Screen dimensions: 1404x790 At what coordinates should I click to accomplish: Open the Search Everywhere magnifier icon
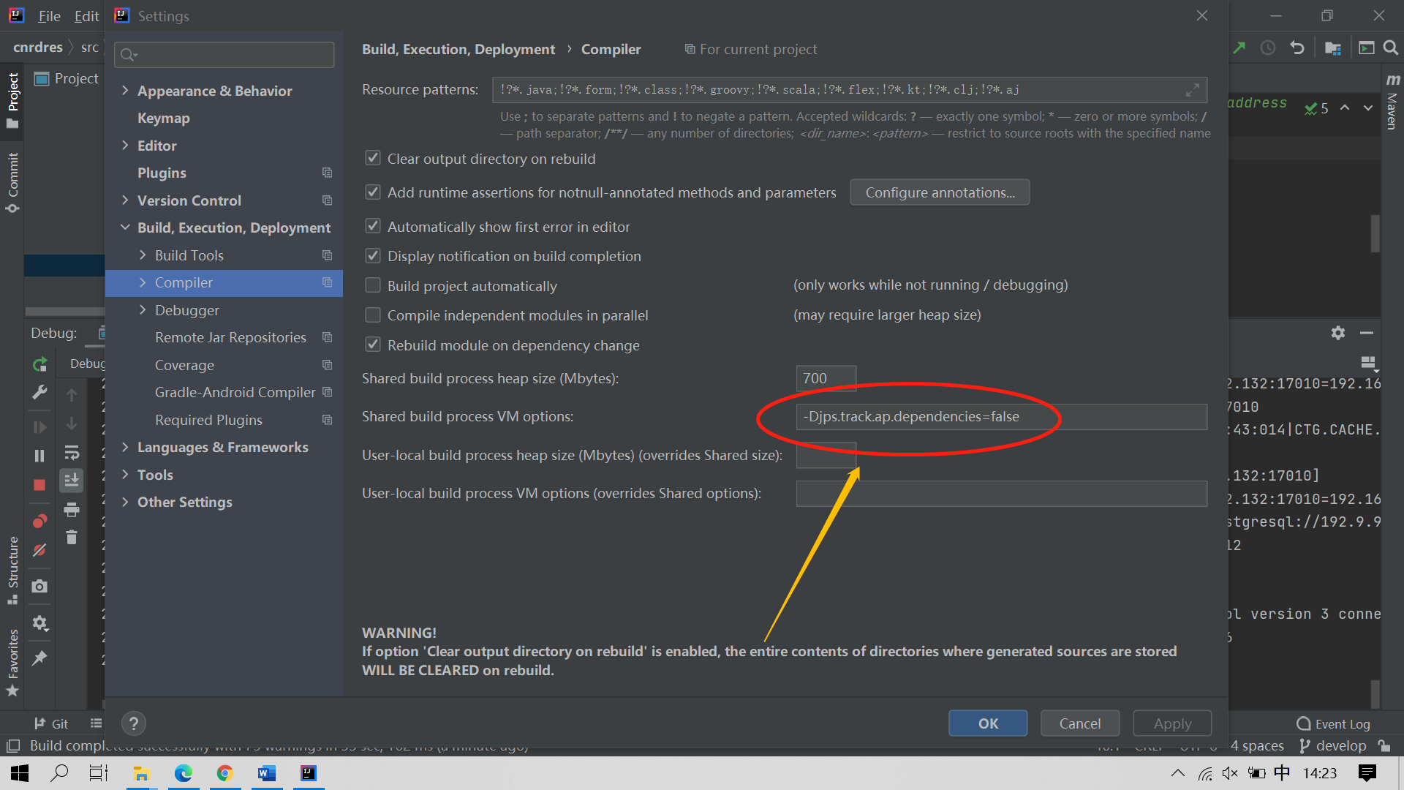pyautogui.click(x=1391, y=48)
